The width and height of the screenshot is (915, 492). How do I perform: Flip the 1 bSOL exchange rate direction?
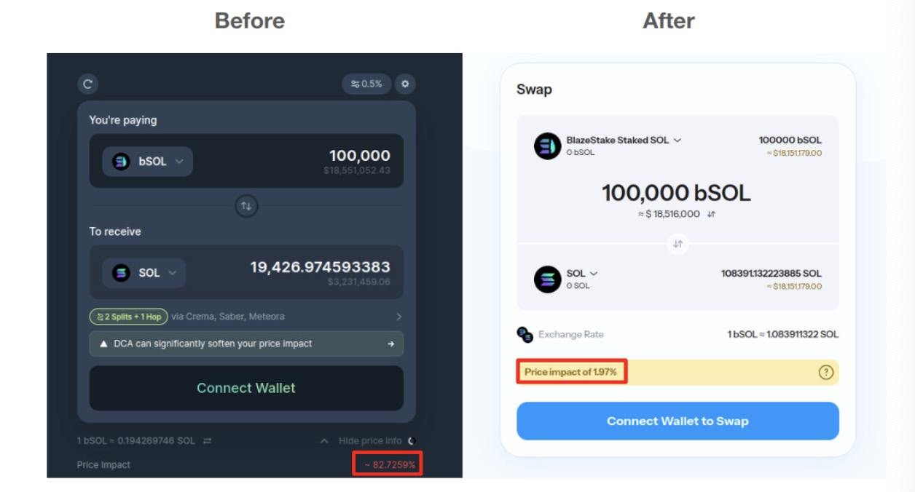pyautogui.click(x=208, y=441)
